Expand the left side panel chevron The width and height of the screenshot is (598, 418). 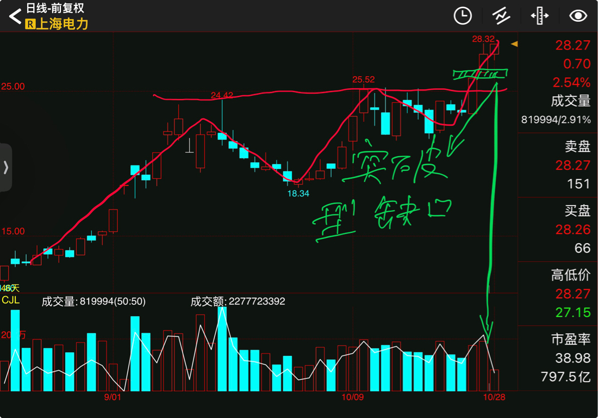[6, 168]
